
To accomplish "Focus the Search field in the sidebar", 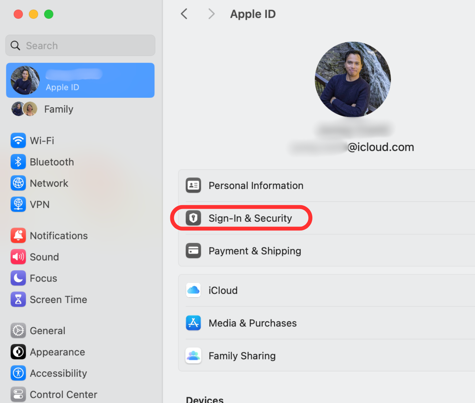I will 80,45.
